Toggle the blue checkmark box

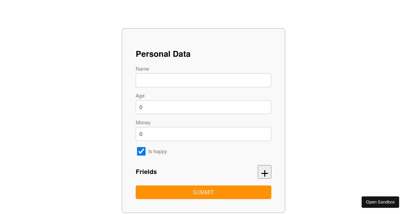141,151
